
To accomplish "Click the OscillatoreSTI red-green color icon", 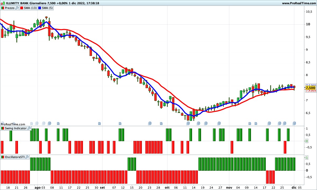I will tap(2, 157).
